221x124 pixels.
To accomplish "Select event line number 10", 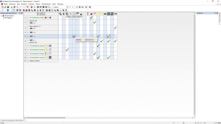I will [25, 58].
